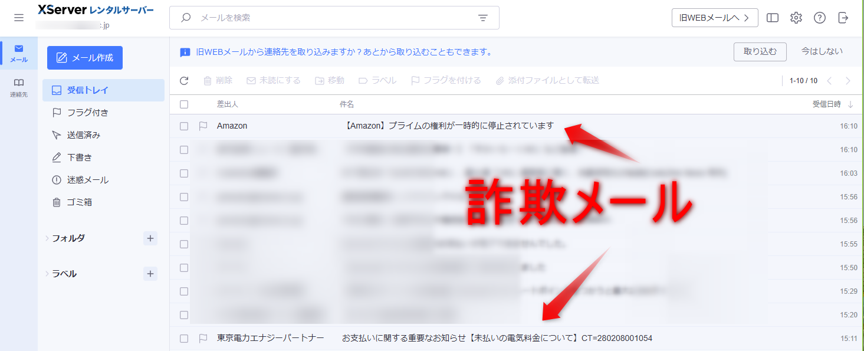Expand the ラベル section
864x351 pixels.
47,274
